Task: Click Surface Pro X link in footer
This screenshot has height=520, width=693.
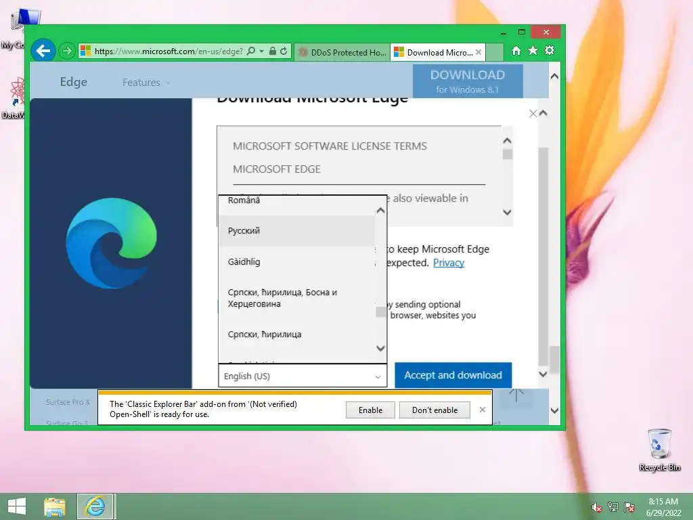Action: pyautogui.click(x=68, y=402)
